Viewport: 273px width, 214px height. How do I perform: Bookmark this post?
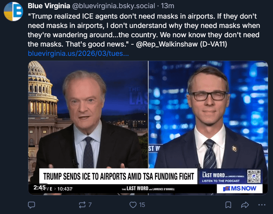[228, 205]
